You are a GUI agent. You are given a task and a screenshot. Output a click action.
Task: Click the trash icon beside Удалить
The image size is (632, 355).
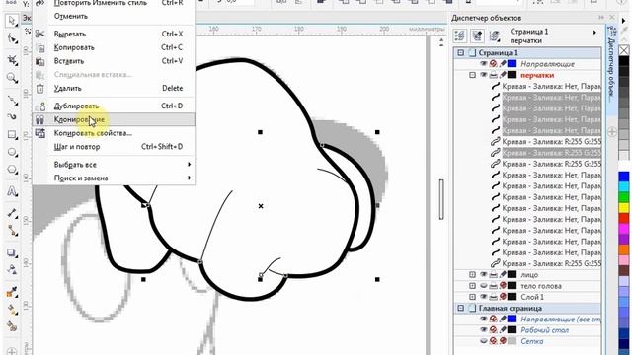(39, 88)
